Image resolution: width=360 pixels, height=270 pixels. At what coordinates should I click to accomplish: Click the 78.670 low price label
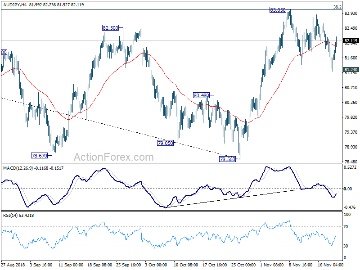pyautogui.click(x=40, y=156)
